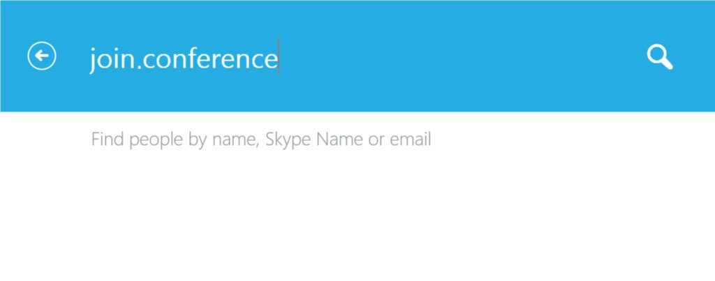Viewport: 715px width, 281px height.
Task: Return to previous screen via back icon
Action: click(41, 56)
